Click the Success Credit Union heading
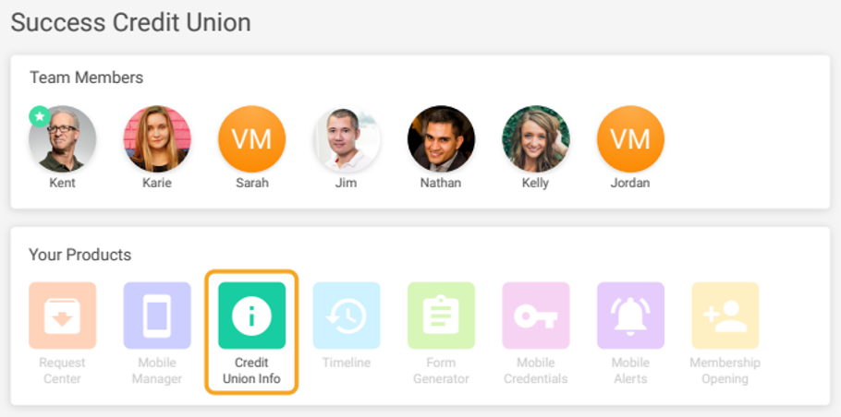Screen dimensions: 841x417 (130, 22)
